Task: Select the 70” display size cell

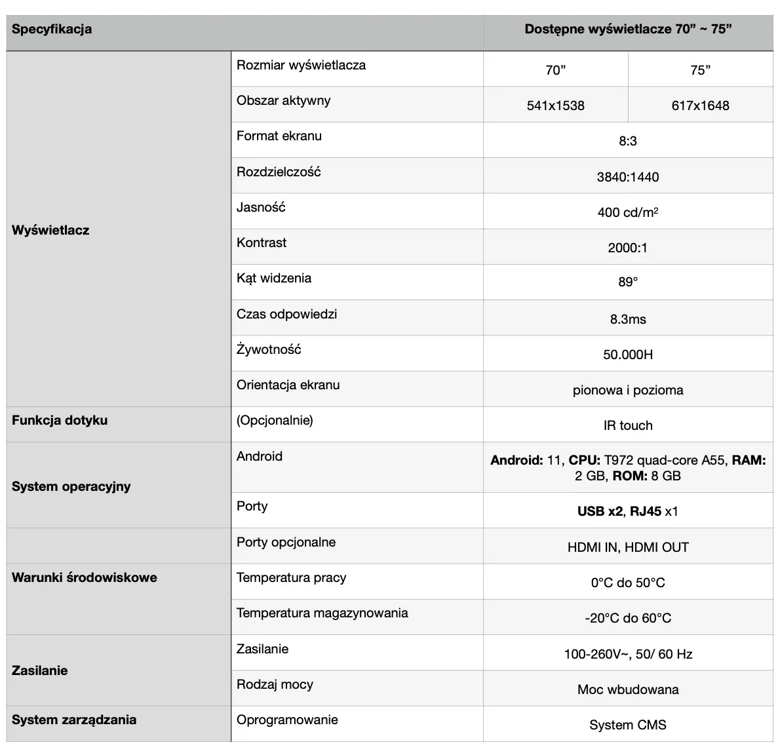Action: 555,70
